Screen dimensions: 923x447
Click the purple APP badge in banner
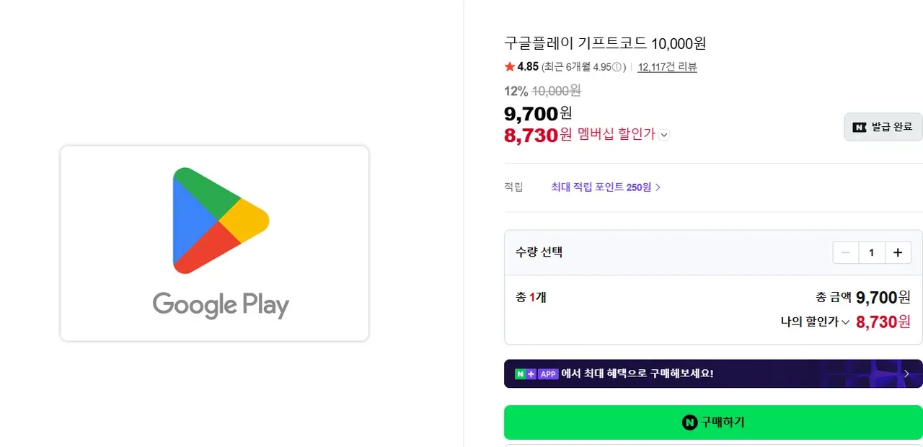point(548,373)
